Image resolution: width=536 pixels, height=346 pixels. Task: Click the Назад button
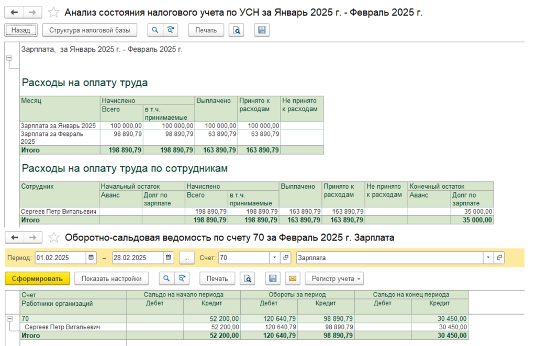click(21, 30)
